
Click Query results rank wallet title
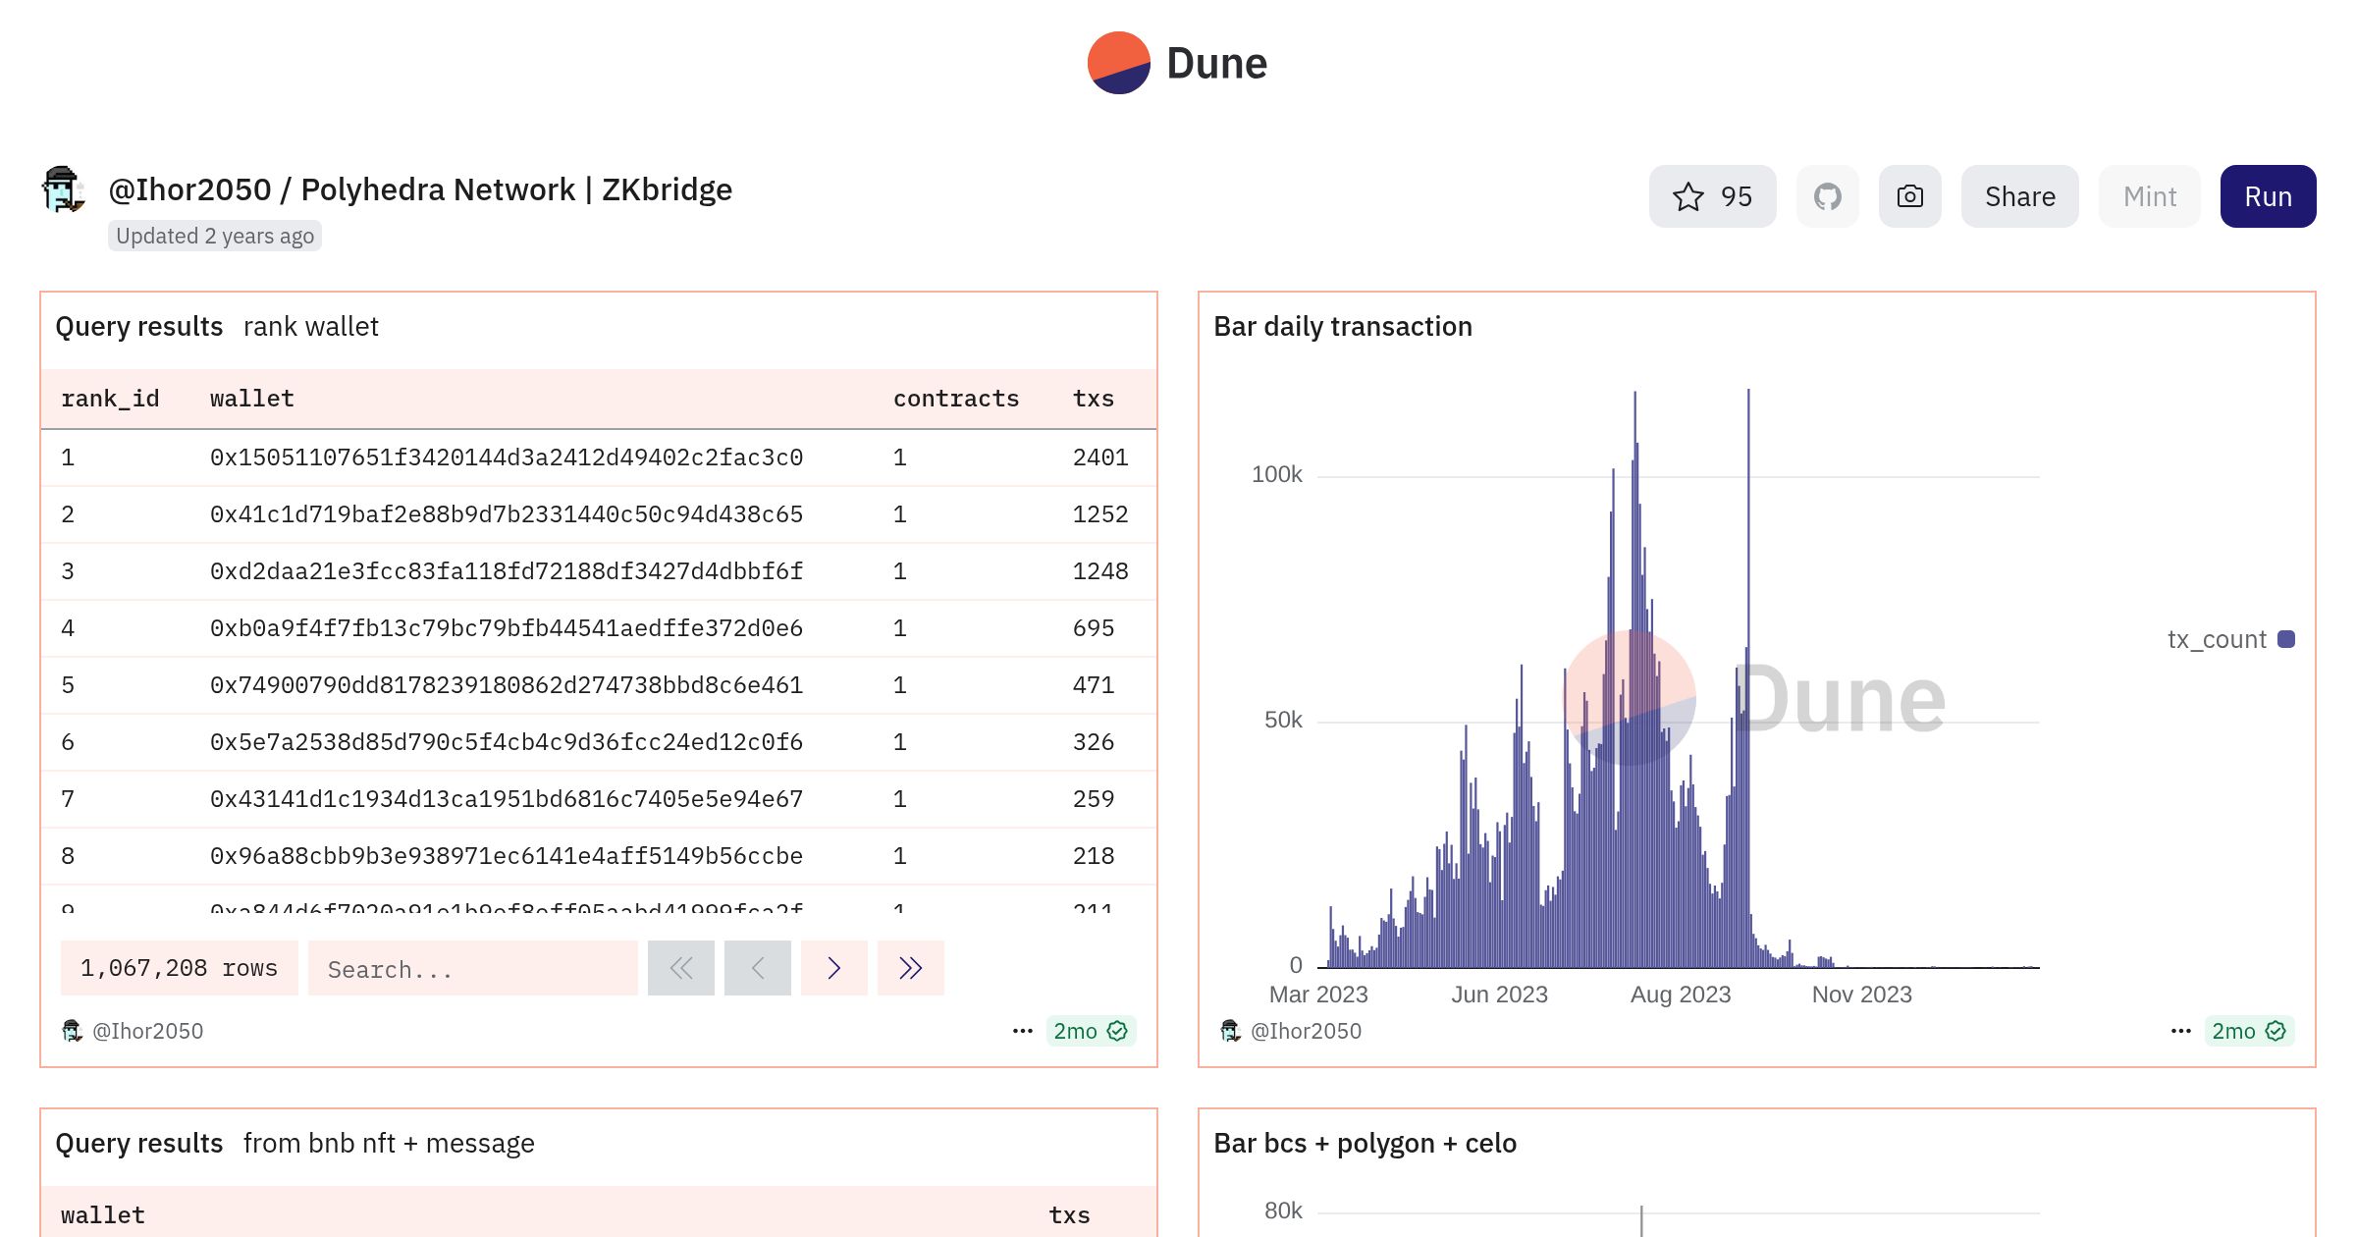pos(217,326)
